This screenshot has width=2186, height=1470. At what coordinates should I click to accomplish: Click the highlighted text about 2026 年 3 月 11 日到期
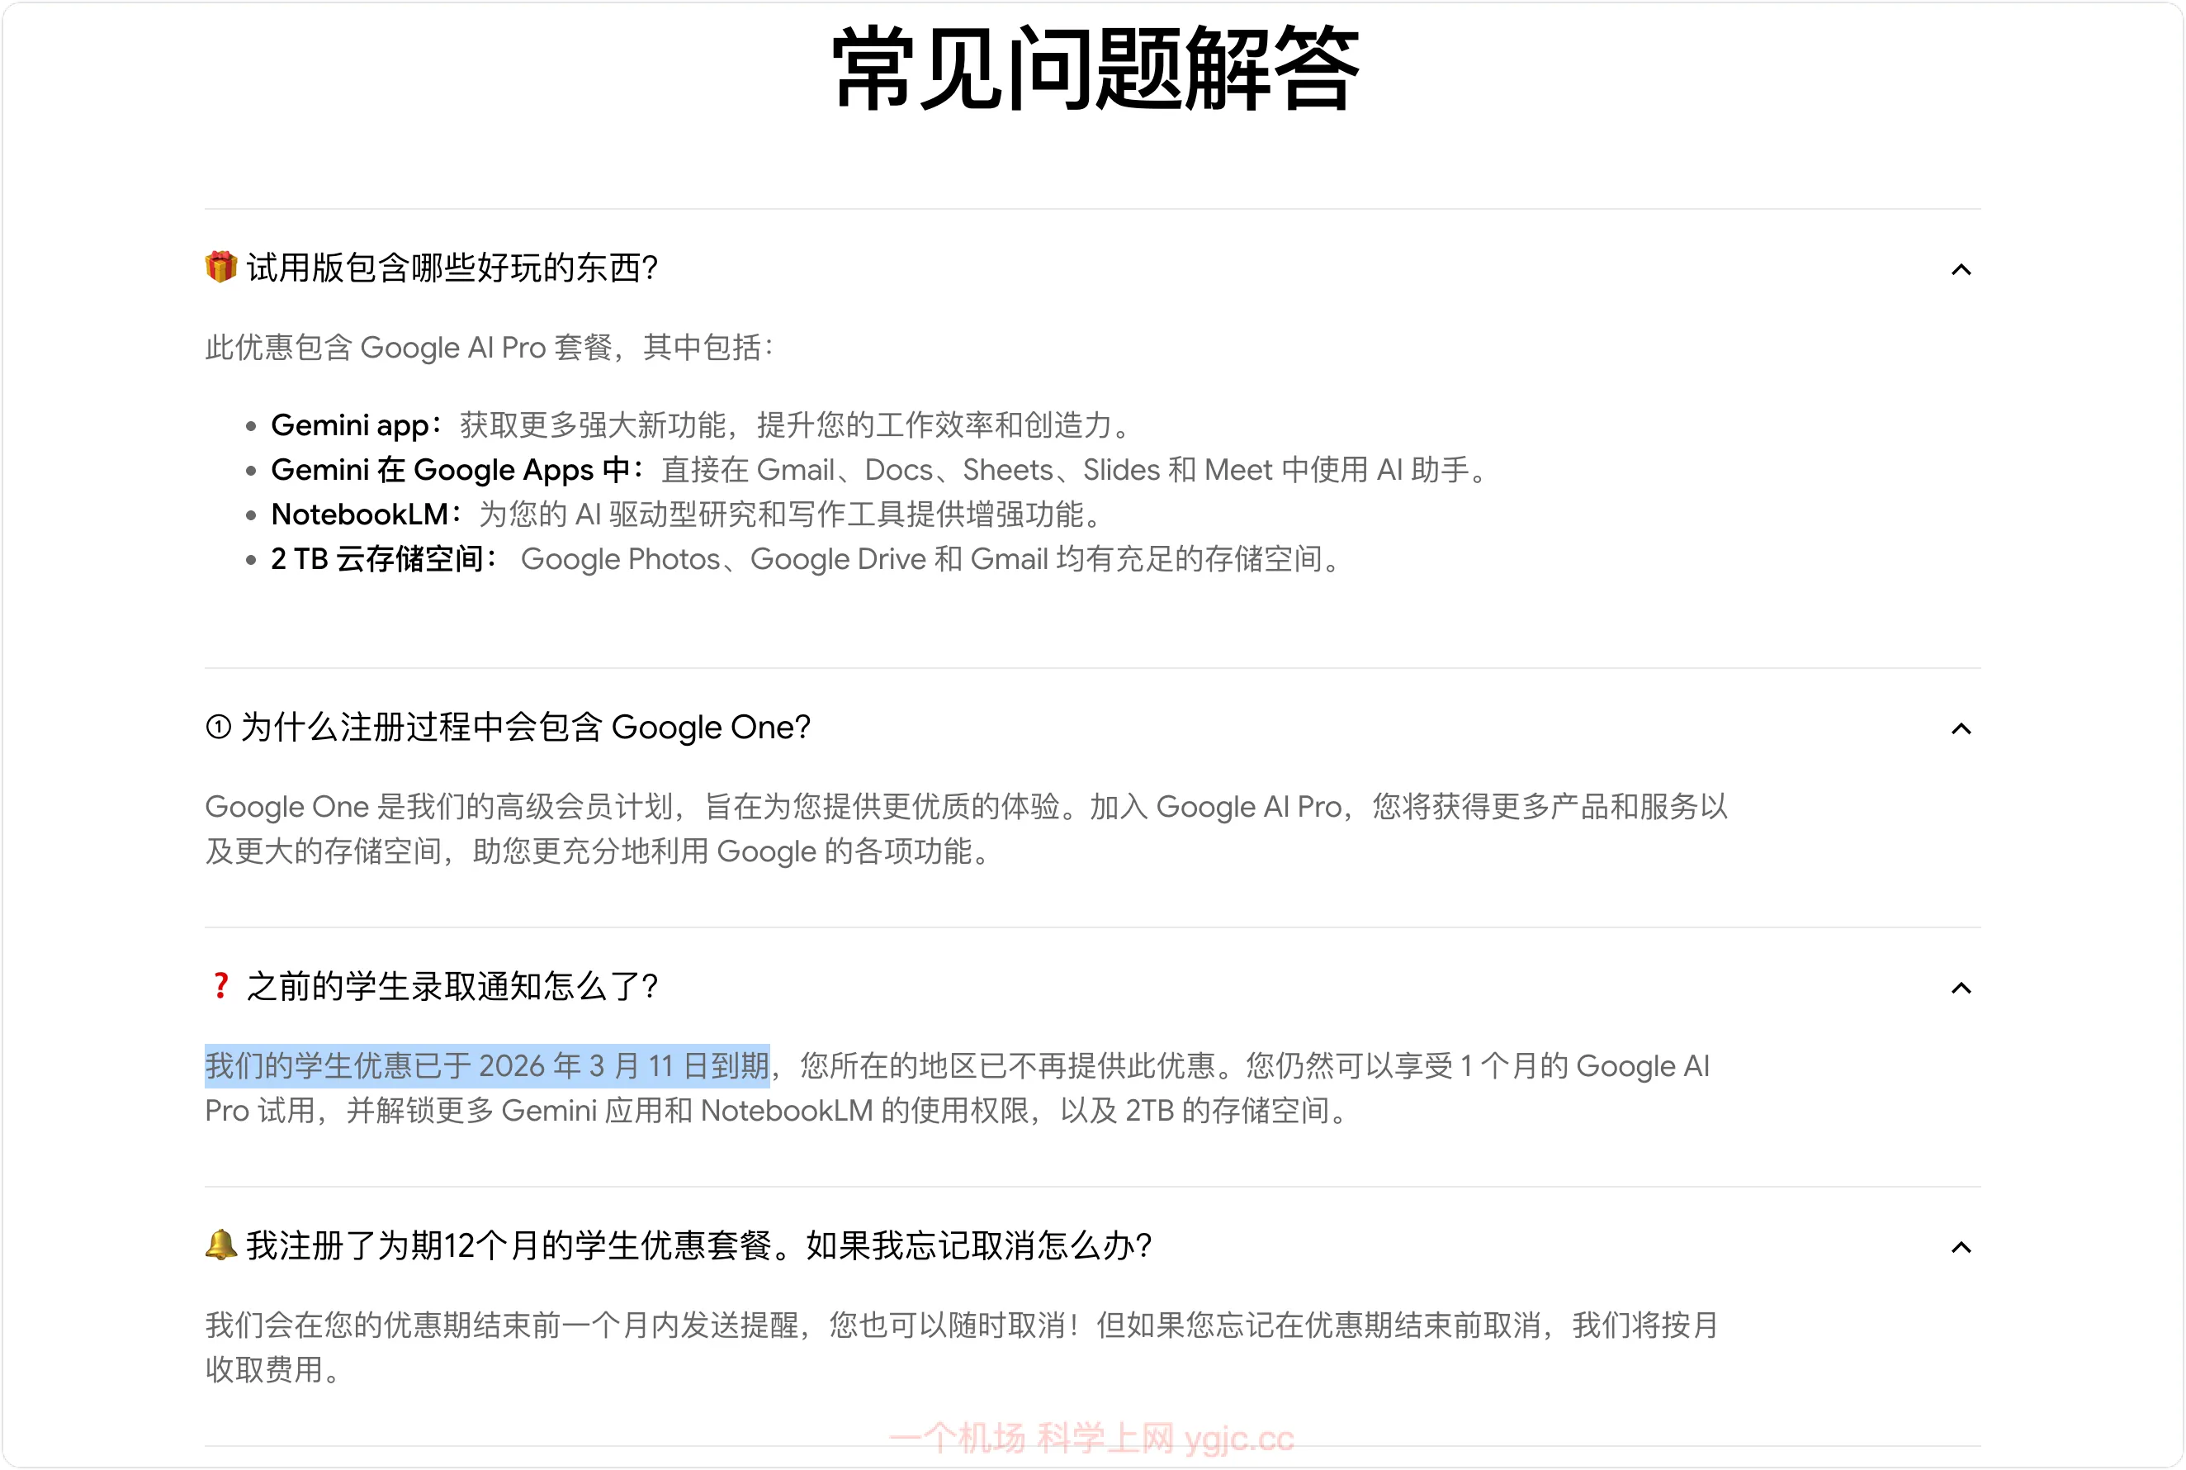487,1066
